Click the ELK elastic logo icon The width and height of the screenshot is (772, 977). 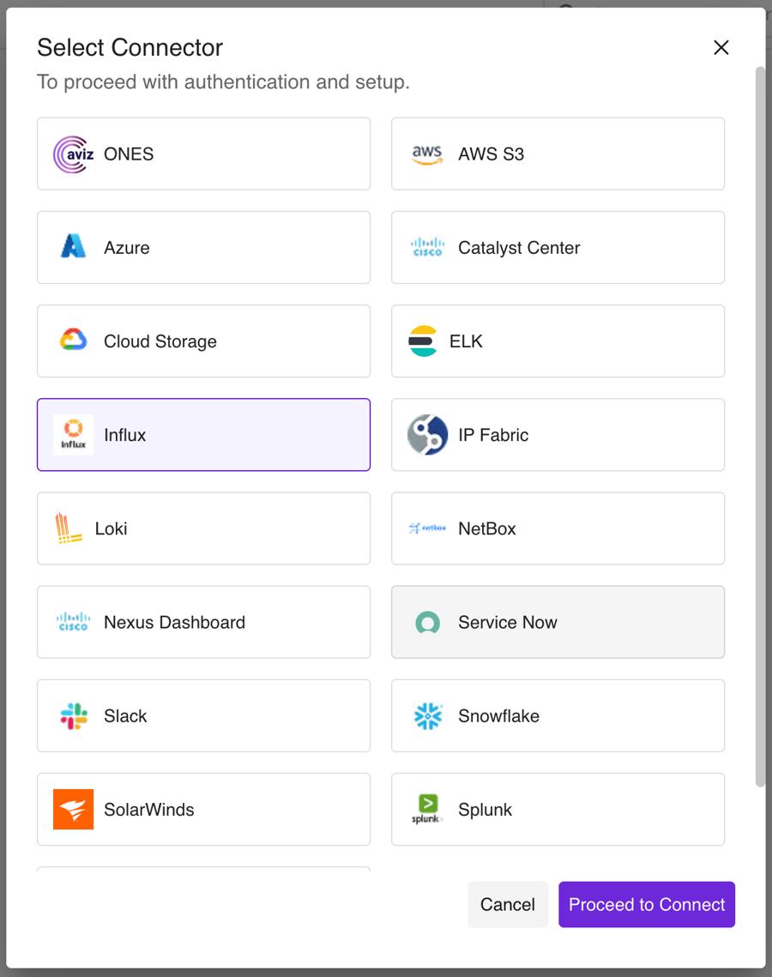(423, 341)
